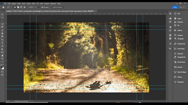The width and height of the screenshot is (188, 105).
Task: Choose Add to Selection mode
Action: click(18, 7)
